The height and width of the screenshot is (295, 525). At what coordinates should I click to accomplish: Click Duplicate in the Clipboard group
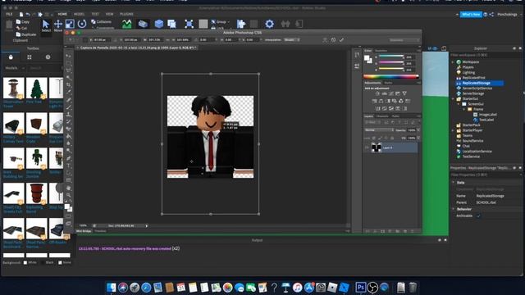[x=26, y=34]
